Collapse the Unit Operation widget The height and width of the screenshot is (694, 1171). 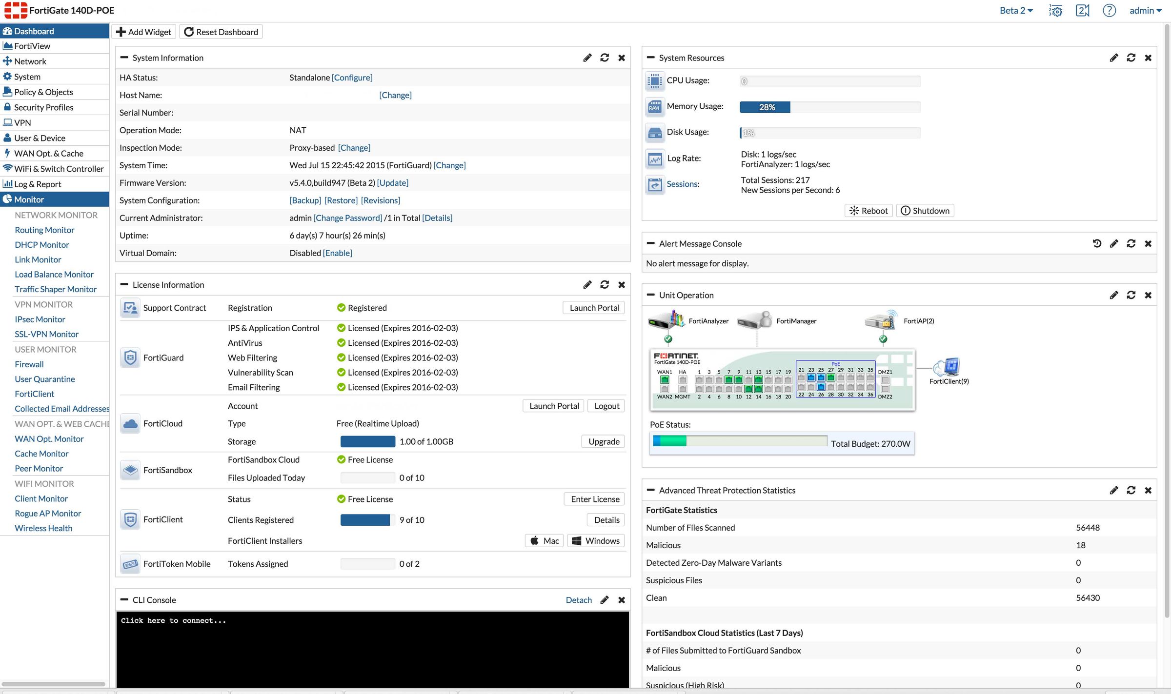[650, 295]
